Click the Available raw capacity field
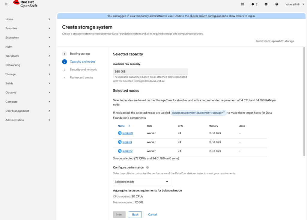Image resolution: width=307 pixels, height=220 pixels. point(150,72)
